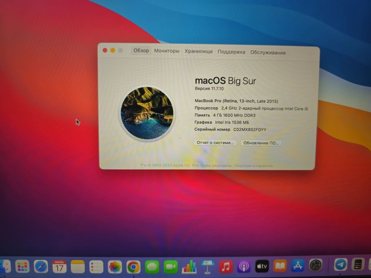This screenshot has height=278, width=371.
Task: Open the Calculator app
Action: (358, 264)
